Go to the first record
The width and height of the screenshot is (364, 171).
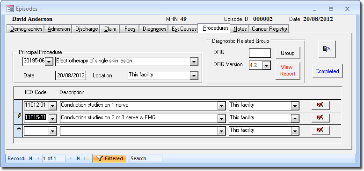click(30, 158)
